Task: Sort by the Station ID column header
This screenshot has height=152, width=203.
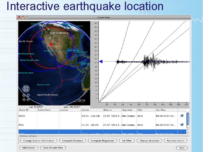Action: click(28, 110)
